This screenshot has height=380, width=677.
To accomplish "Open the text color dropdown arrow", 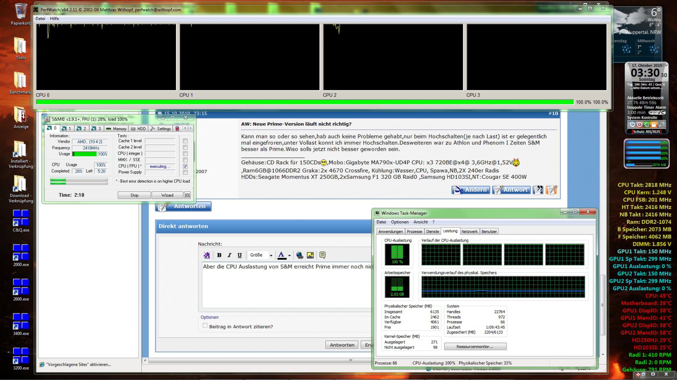I will click(289, 255).
